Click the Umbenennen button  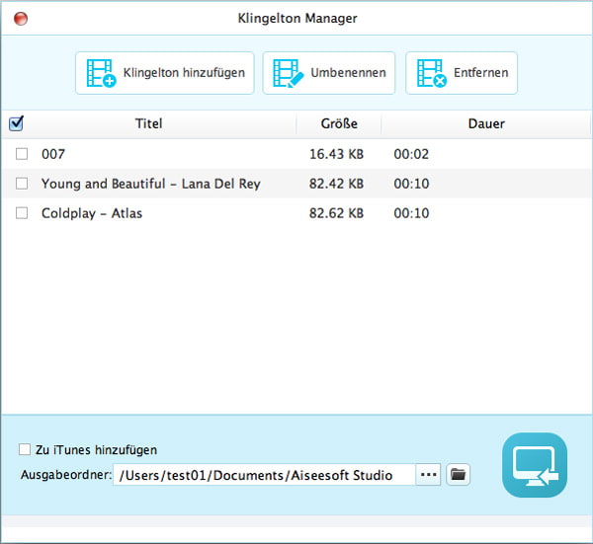(x=329, y=73)
